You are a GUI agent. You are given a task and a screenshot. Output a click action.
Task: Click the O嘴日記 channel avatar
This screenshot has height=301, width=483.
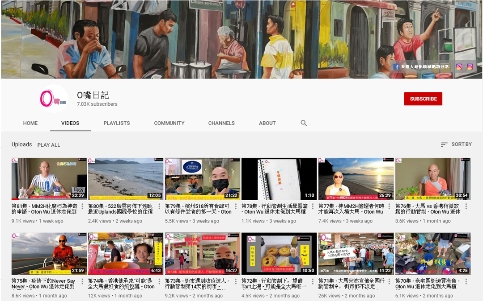pyautogui.click(x=54, y=99)
